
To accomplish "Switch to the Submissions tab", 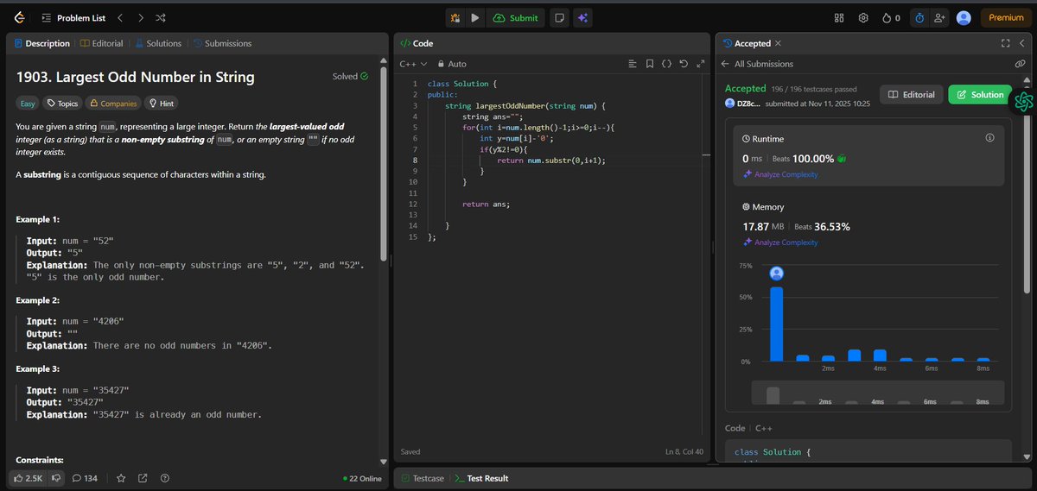I will 222,43.
